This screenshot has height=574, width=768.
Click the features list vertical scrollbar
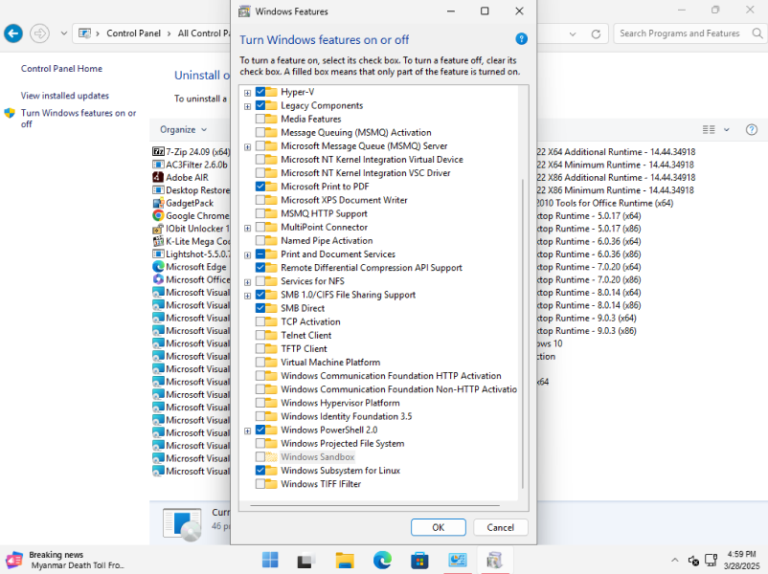coord(523,334)
